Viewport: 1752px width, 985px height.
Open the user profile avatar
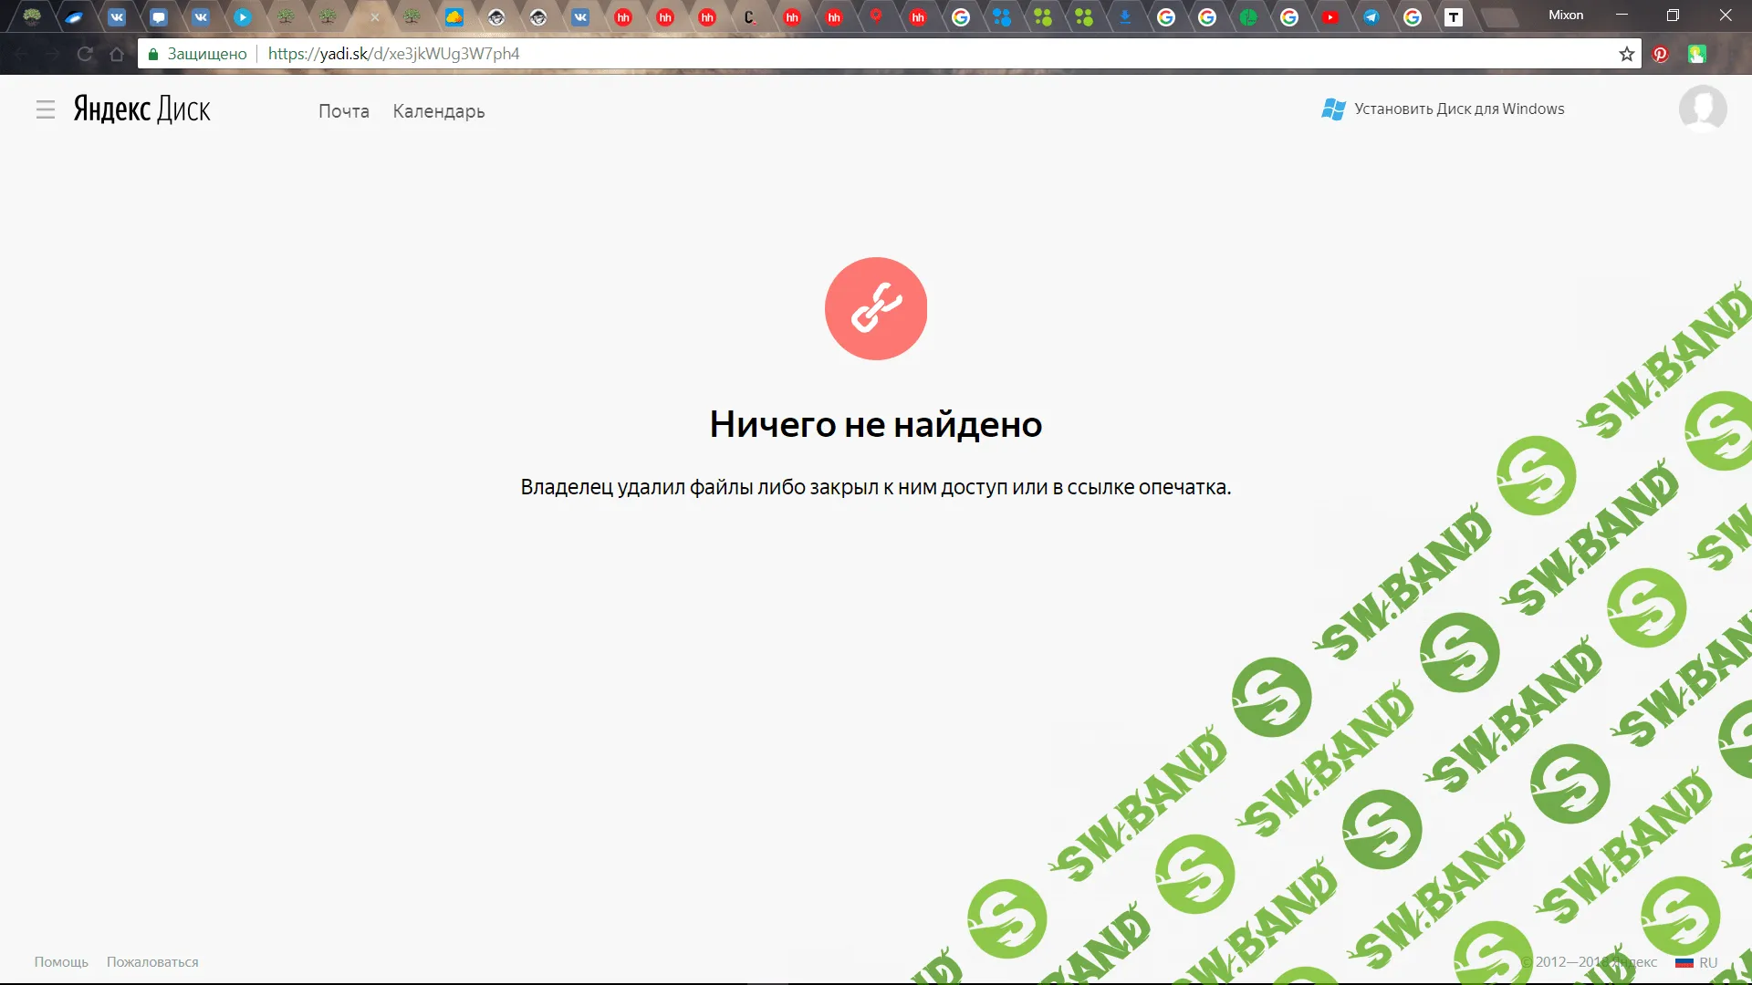click(x=1703, y=109)
